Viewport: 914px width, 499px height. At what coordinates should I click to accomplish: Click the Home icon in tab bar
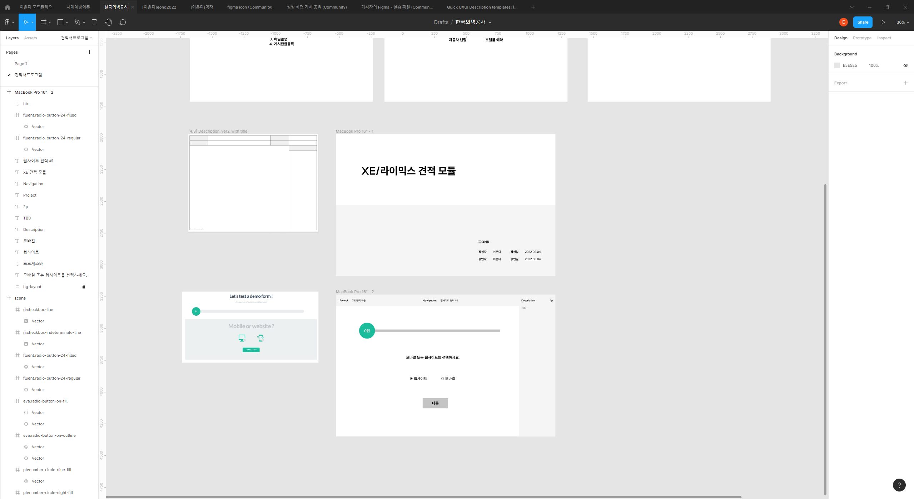pos(7,7)
